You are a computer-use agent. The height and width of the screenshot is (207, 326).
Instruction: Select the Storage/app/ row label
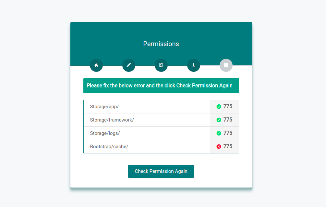[x=102, y=107]
